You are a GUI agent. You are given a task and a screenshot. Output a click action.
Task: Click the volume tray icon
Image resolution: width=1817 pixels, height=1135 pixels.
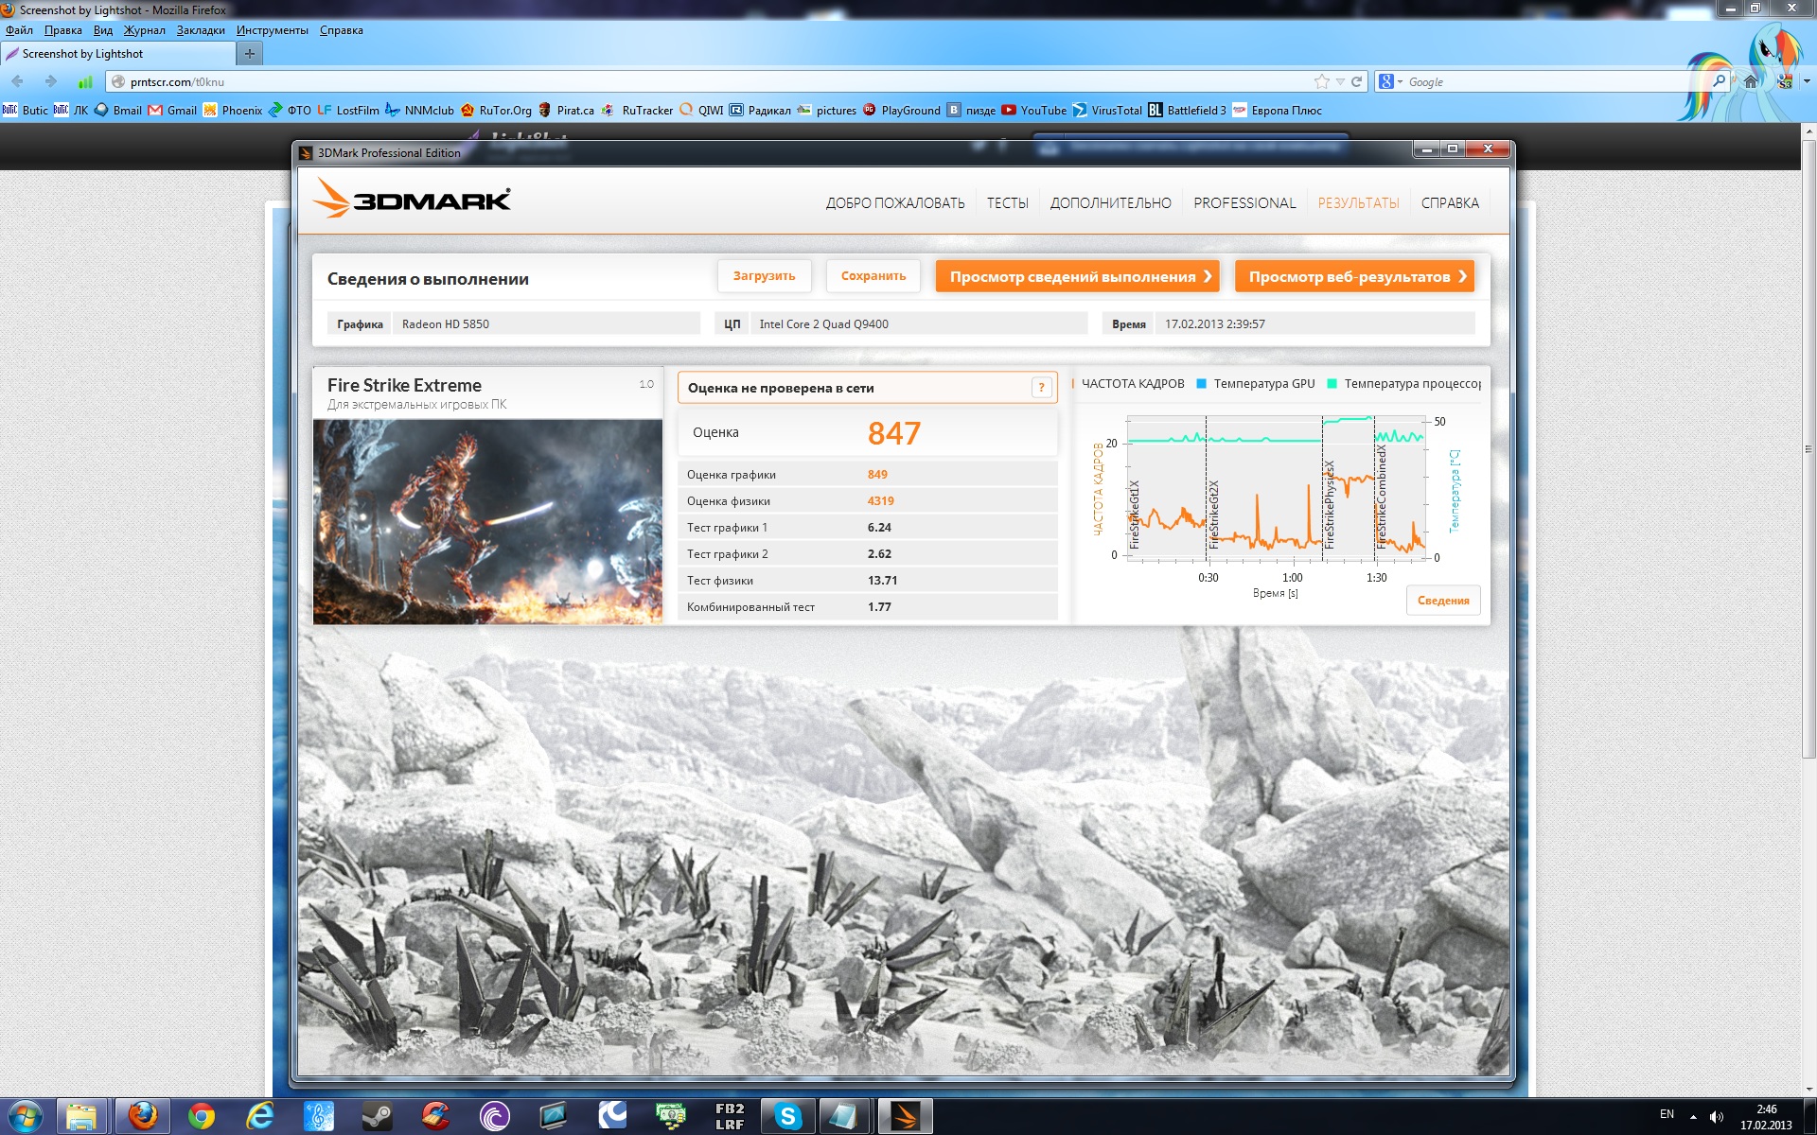[x=1717, y=1117]
